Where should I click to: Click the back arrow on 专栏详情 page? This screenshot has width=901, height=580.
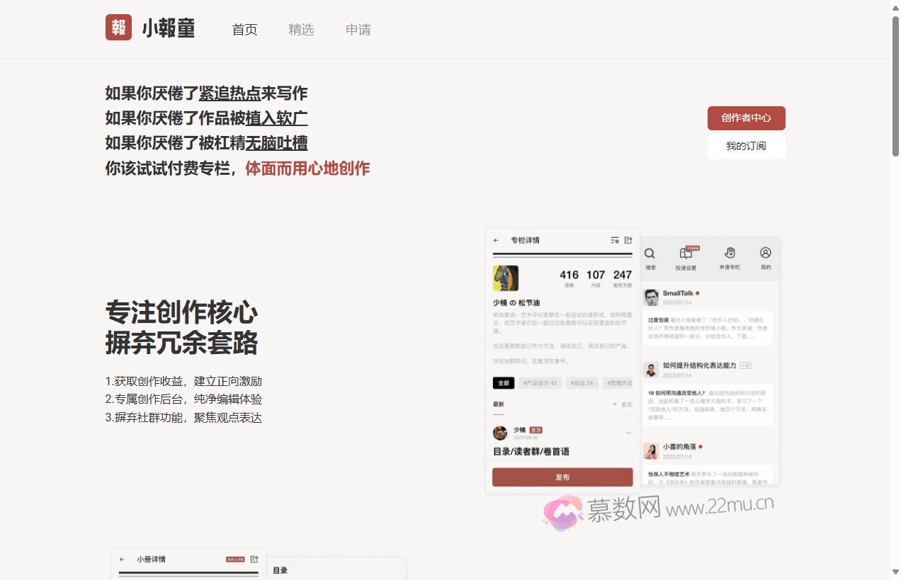(497, 240)
